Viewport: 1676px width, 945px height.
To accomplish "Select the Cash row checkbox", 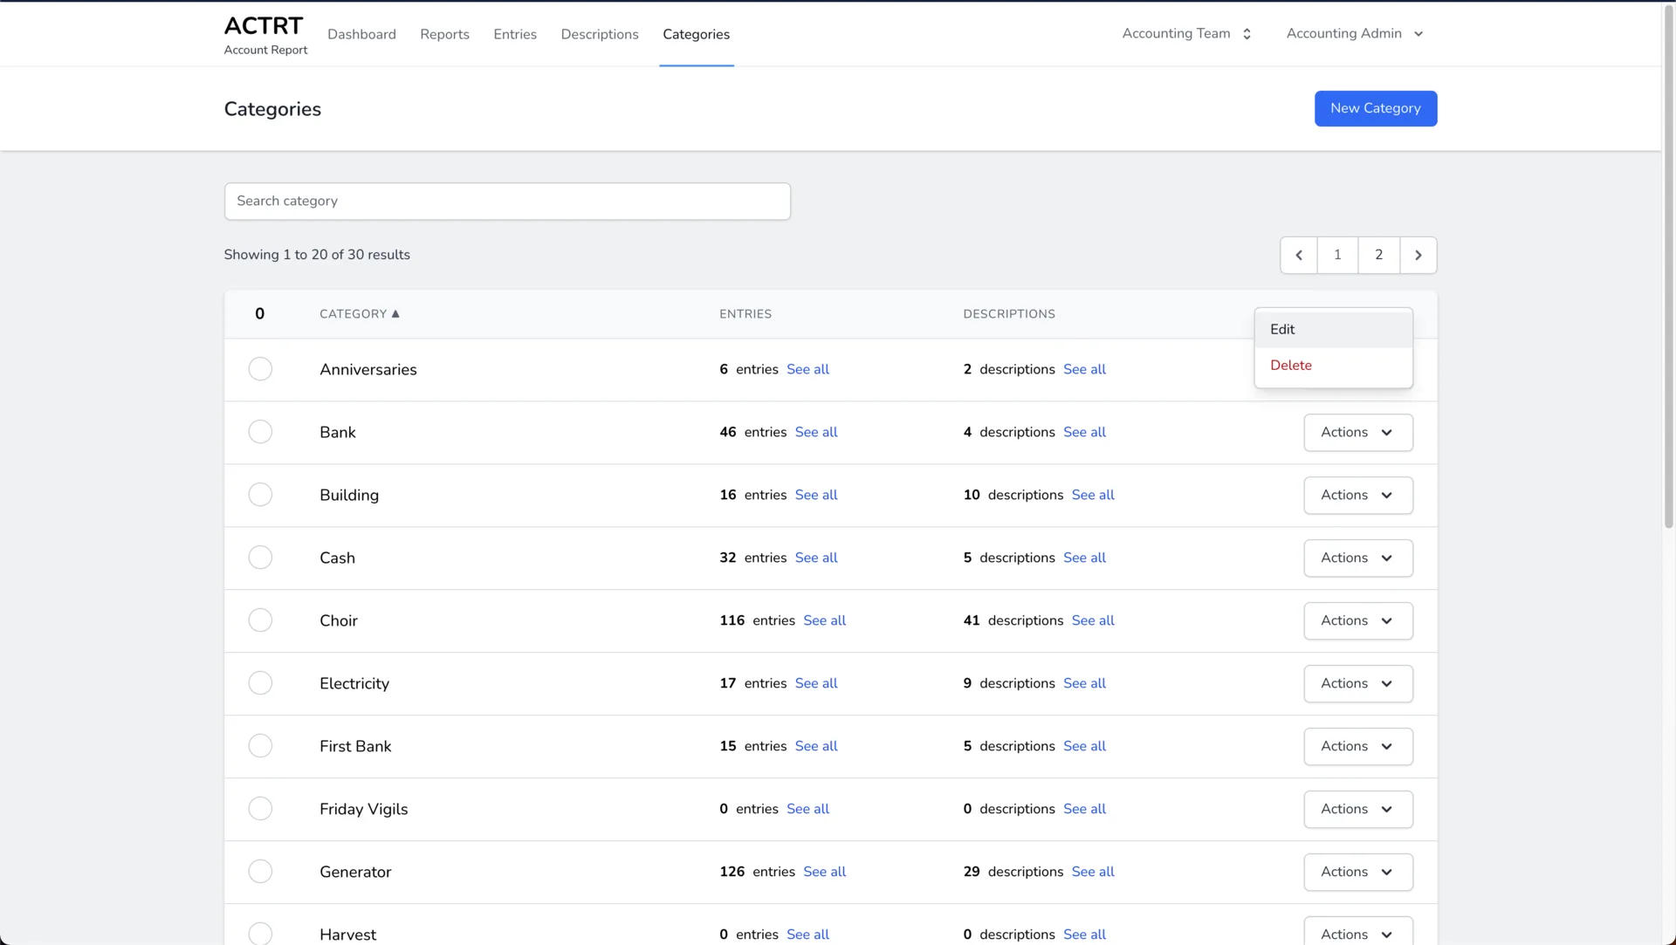I will click(260, 558).
